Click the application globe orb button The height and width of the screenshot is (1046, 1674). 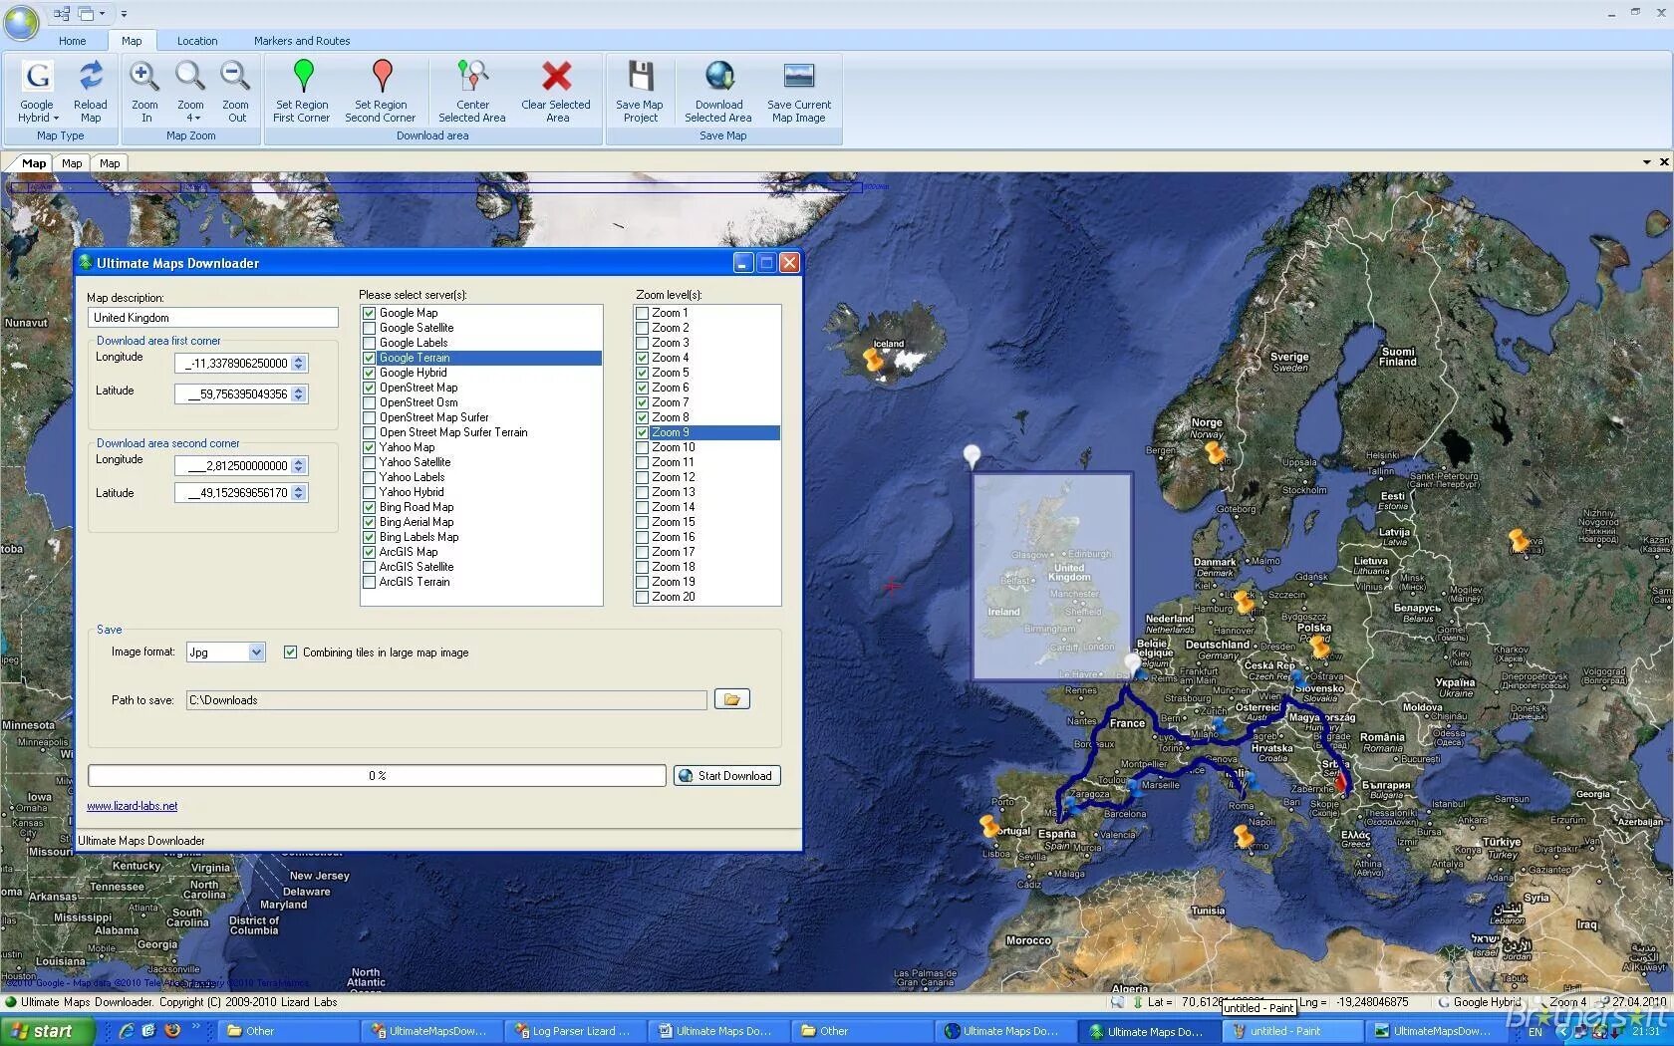(21, 21)
